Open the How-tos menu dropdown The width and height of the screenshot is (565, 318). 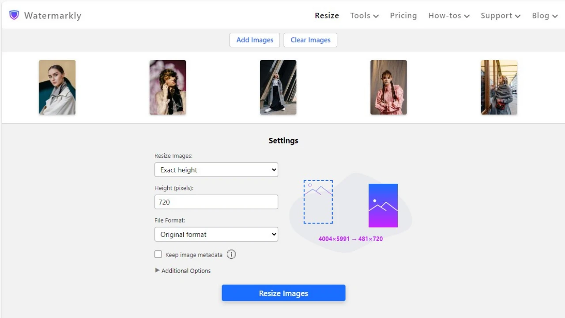click(x=449, y=15)
